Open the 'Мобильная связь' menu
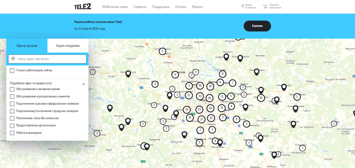 click(x=115, y=7)
